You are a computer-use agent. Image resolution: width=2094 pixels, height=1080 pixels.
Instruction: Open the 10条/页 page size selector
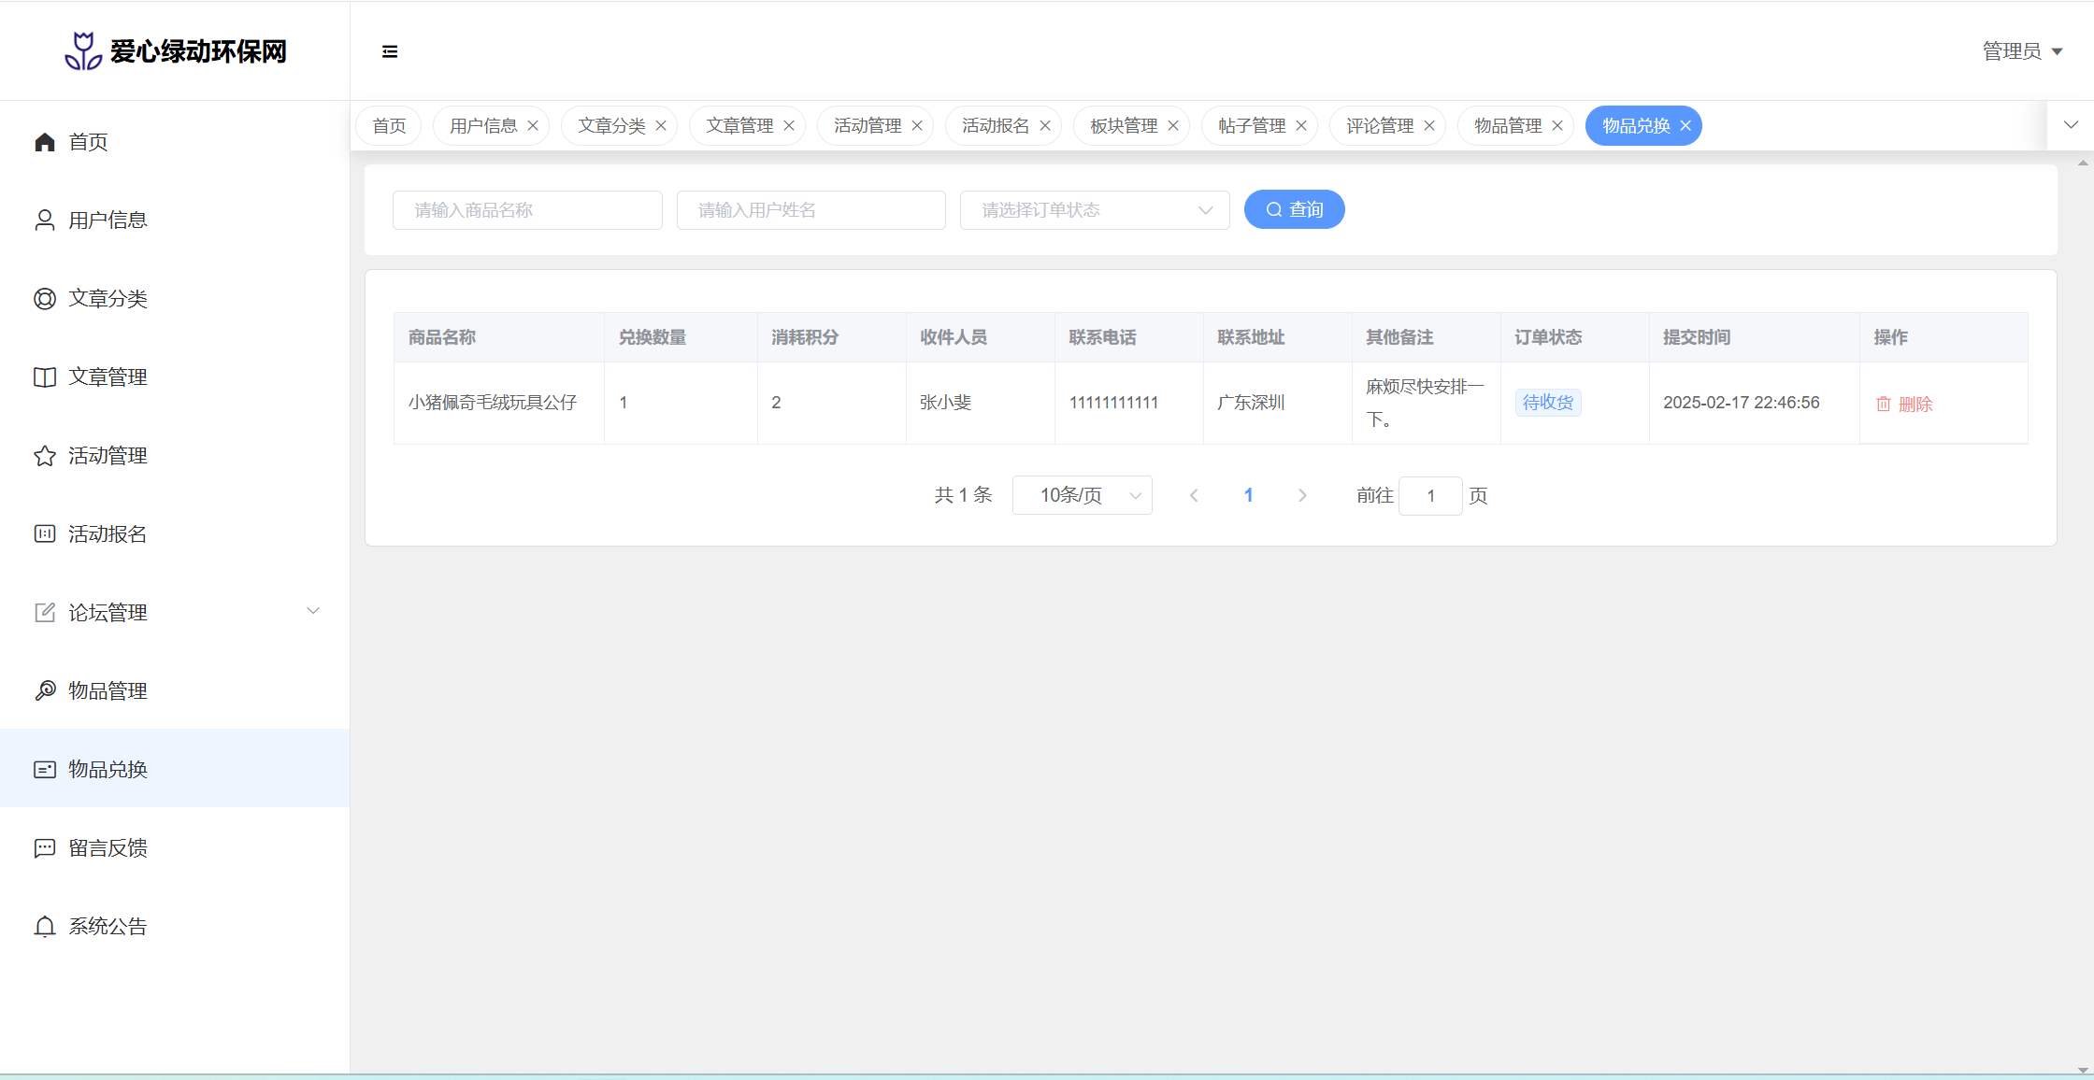point(1082,496)
